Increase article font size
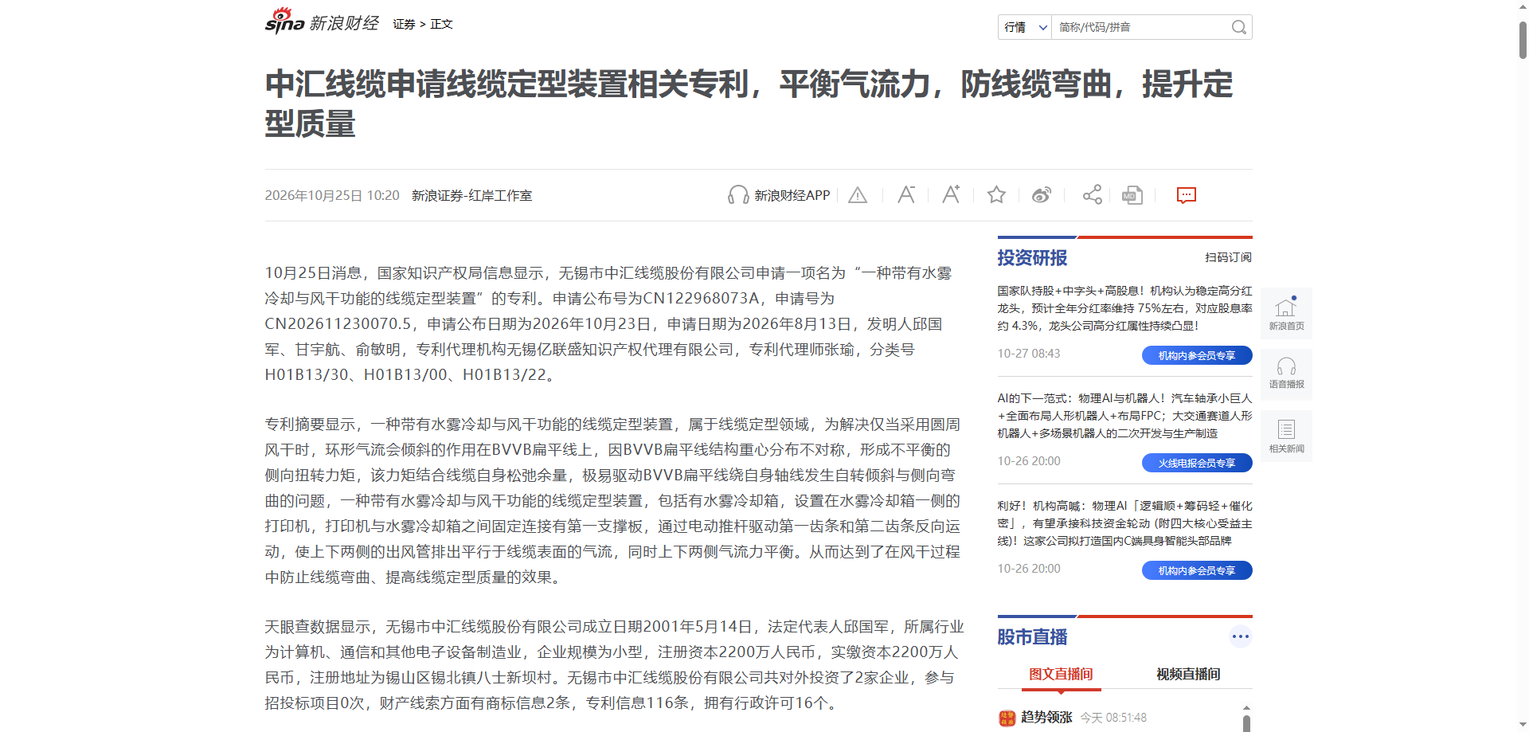The image size is (1529, 732). click(951, 195)
